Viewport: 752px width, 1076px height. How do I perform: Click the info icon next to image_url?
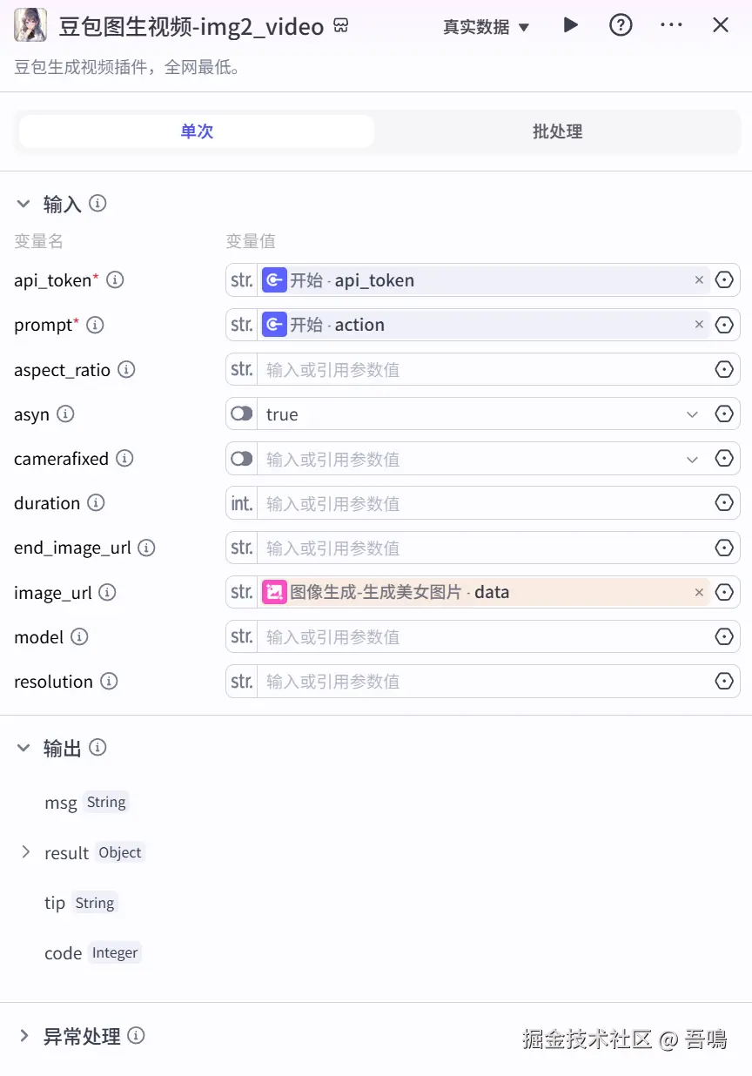tap(107, 593)
